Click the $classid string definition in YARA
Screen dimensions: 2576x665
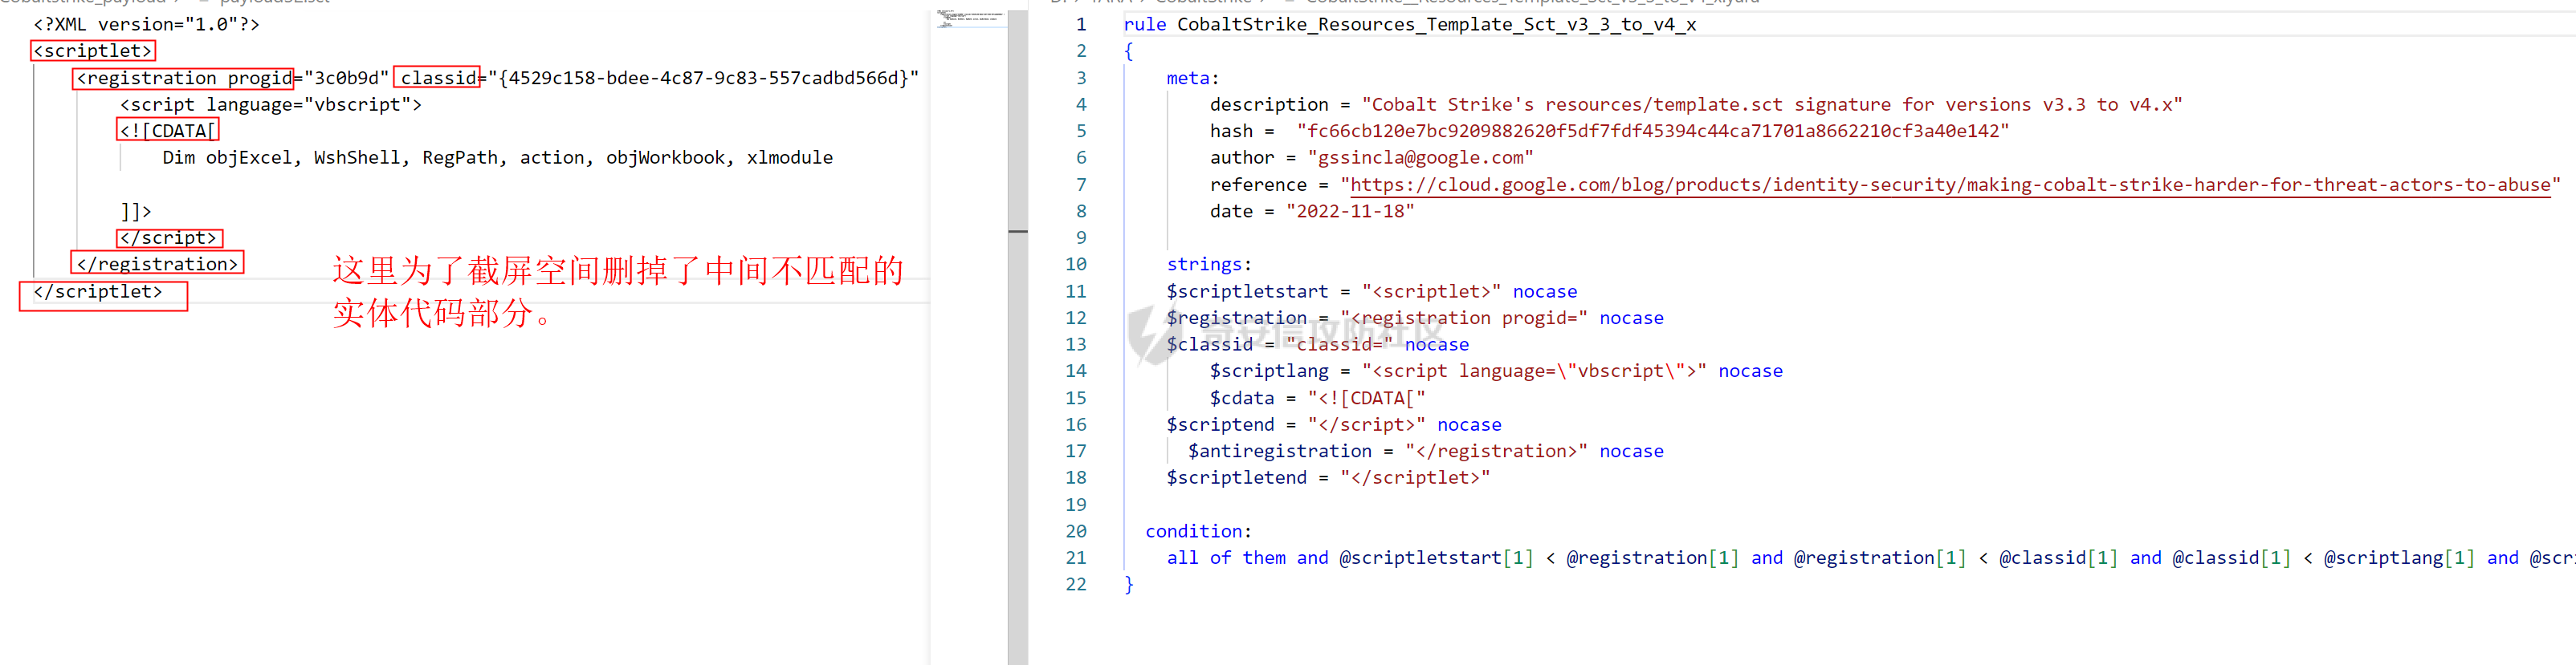(x=1317, y=344)
